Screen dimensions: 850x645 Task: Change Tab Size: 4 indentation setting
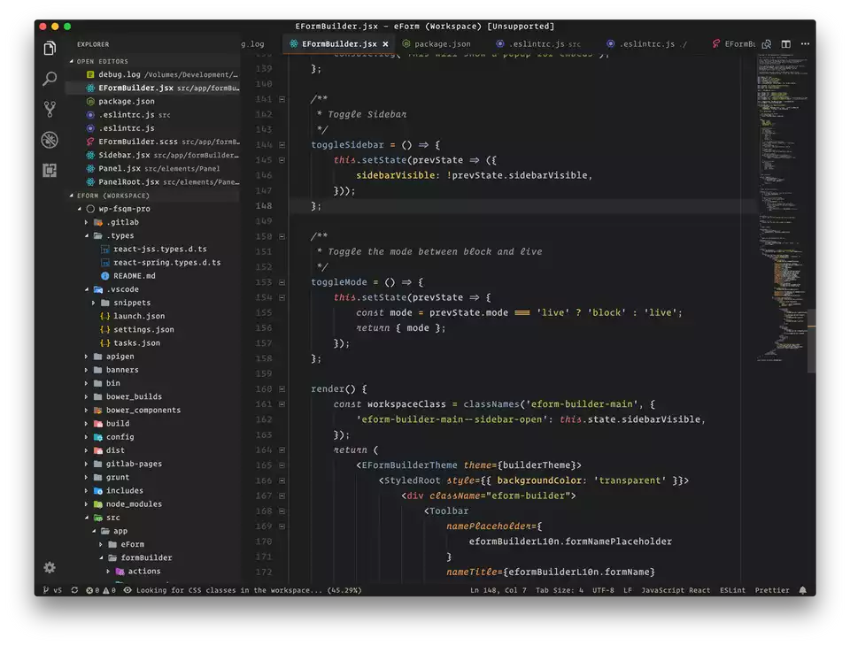[560, 590]
